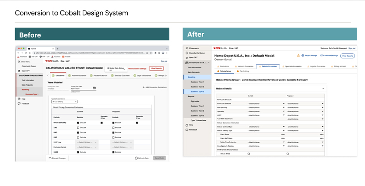This screenshot has height=186, width=365.
Task: Open Current Select Options for Rebate Offering Type
Action: [266, 130]
